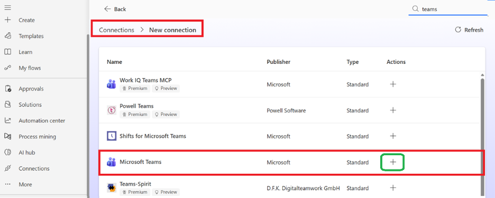Viewport: 495px width, 198px height.
Task: Click Standard type in Microsoft Teams row
Action: click(x=357, y=163)
